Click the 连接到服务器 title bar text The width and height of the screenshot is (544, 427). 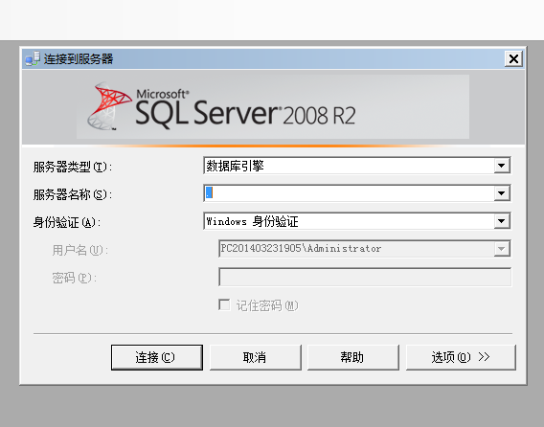(79, 59)
